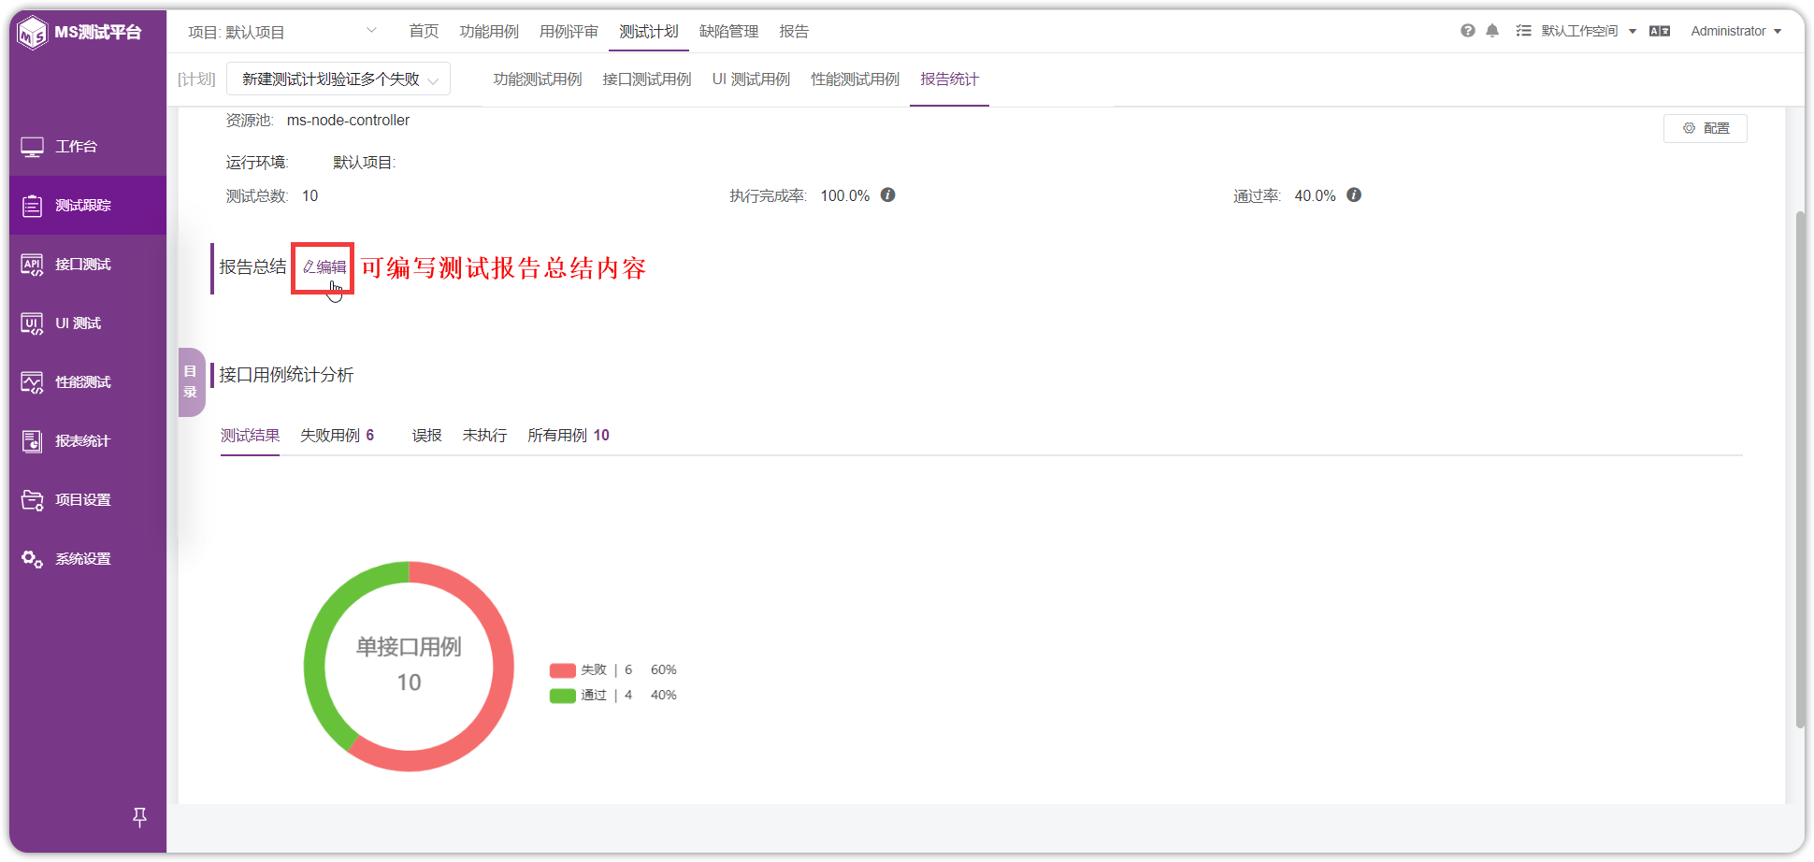Open the 报告 top menu
This screenshot has height=862, width=1814.
click(794, 31)
